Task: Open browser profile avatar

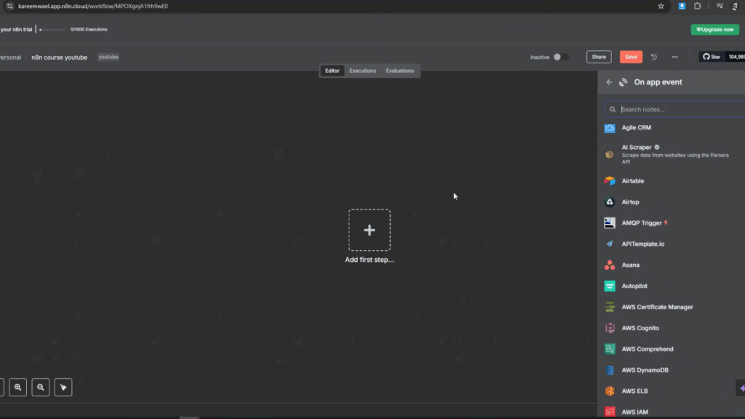Action: (735, 6)
